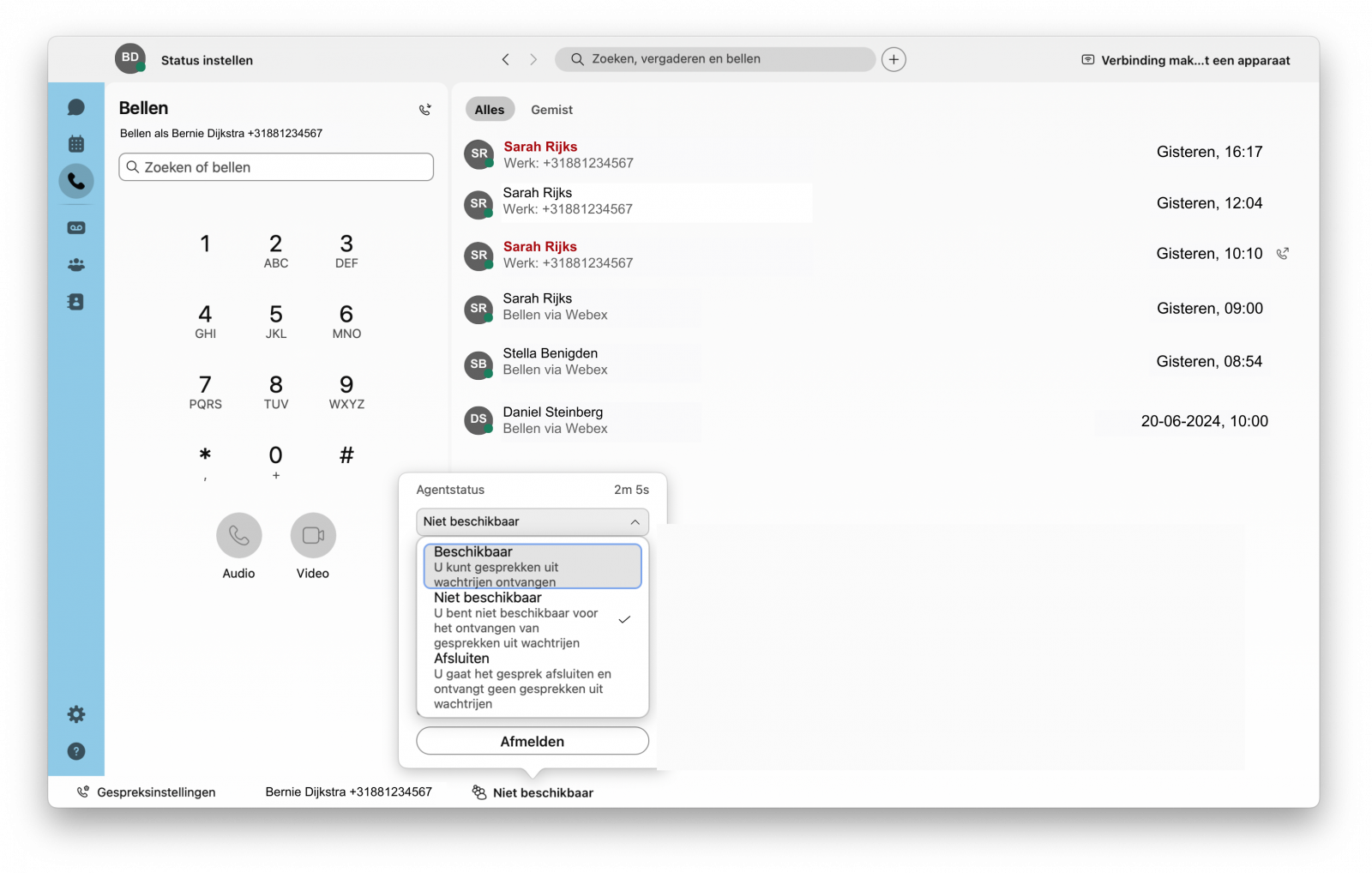Viewport: 1372px width, 873px height.
Task: Click the Sarah Rijks avatar at Gisteren, 16:17
Action: pyautogui.click(x=478, y=154)
